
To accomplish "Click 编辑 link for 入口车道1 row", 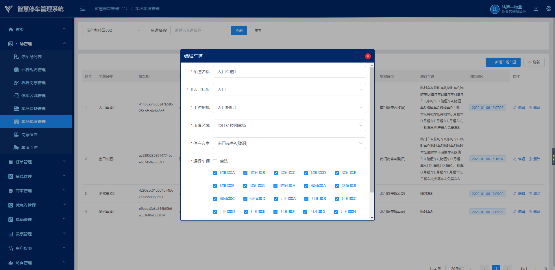I will (x=519, y=108).
